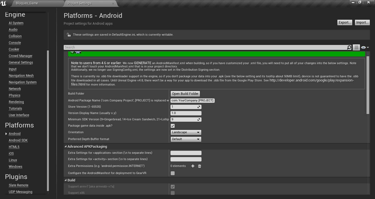Click the Open Build Folder button

tap(185, 94)
